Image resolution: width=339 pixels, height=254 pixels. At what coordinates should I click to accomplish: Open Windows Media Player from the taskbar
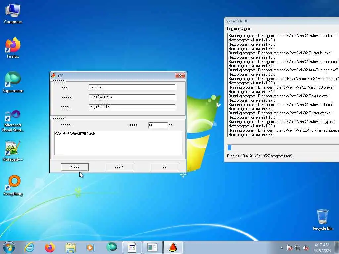(x=90, y=247)
